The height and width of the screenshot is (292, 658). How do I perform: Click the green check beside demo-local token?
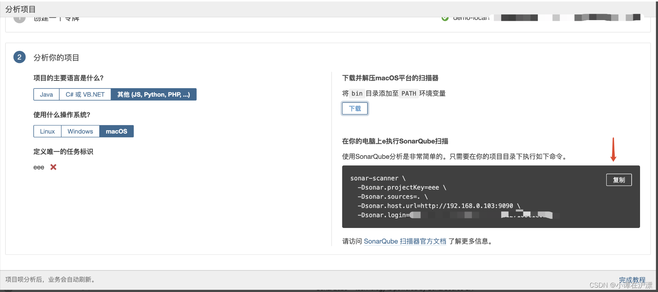pos(445,18)
